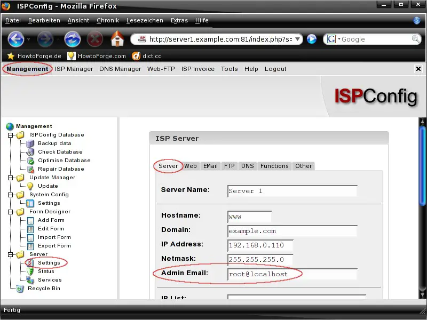Collapse the Server tree node
The height and width of the screenshot is (320, 427).
click(x=10, y=254)
